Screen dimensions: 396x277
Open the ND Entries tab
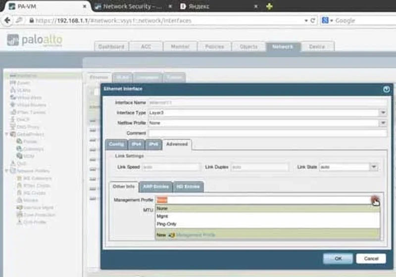point(188,186)
